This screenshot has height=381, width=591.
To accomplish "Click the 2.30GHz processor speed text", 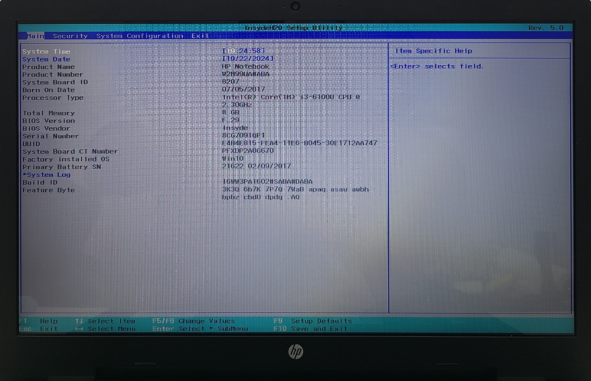I will click(x=237, y=105).
